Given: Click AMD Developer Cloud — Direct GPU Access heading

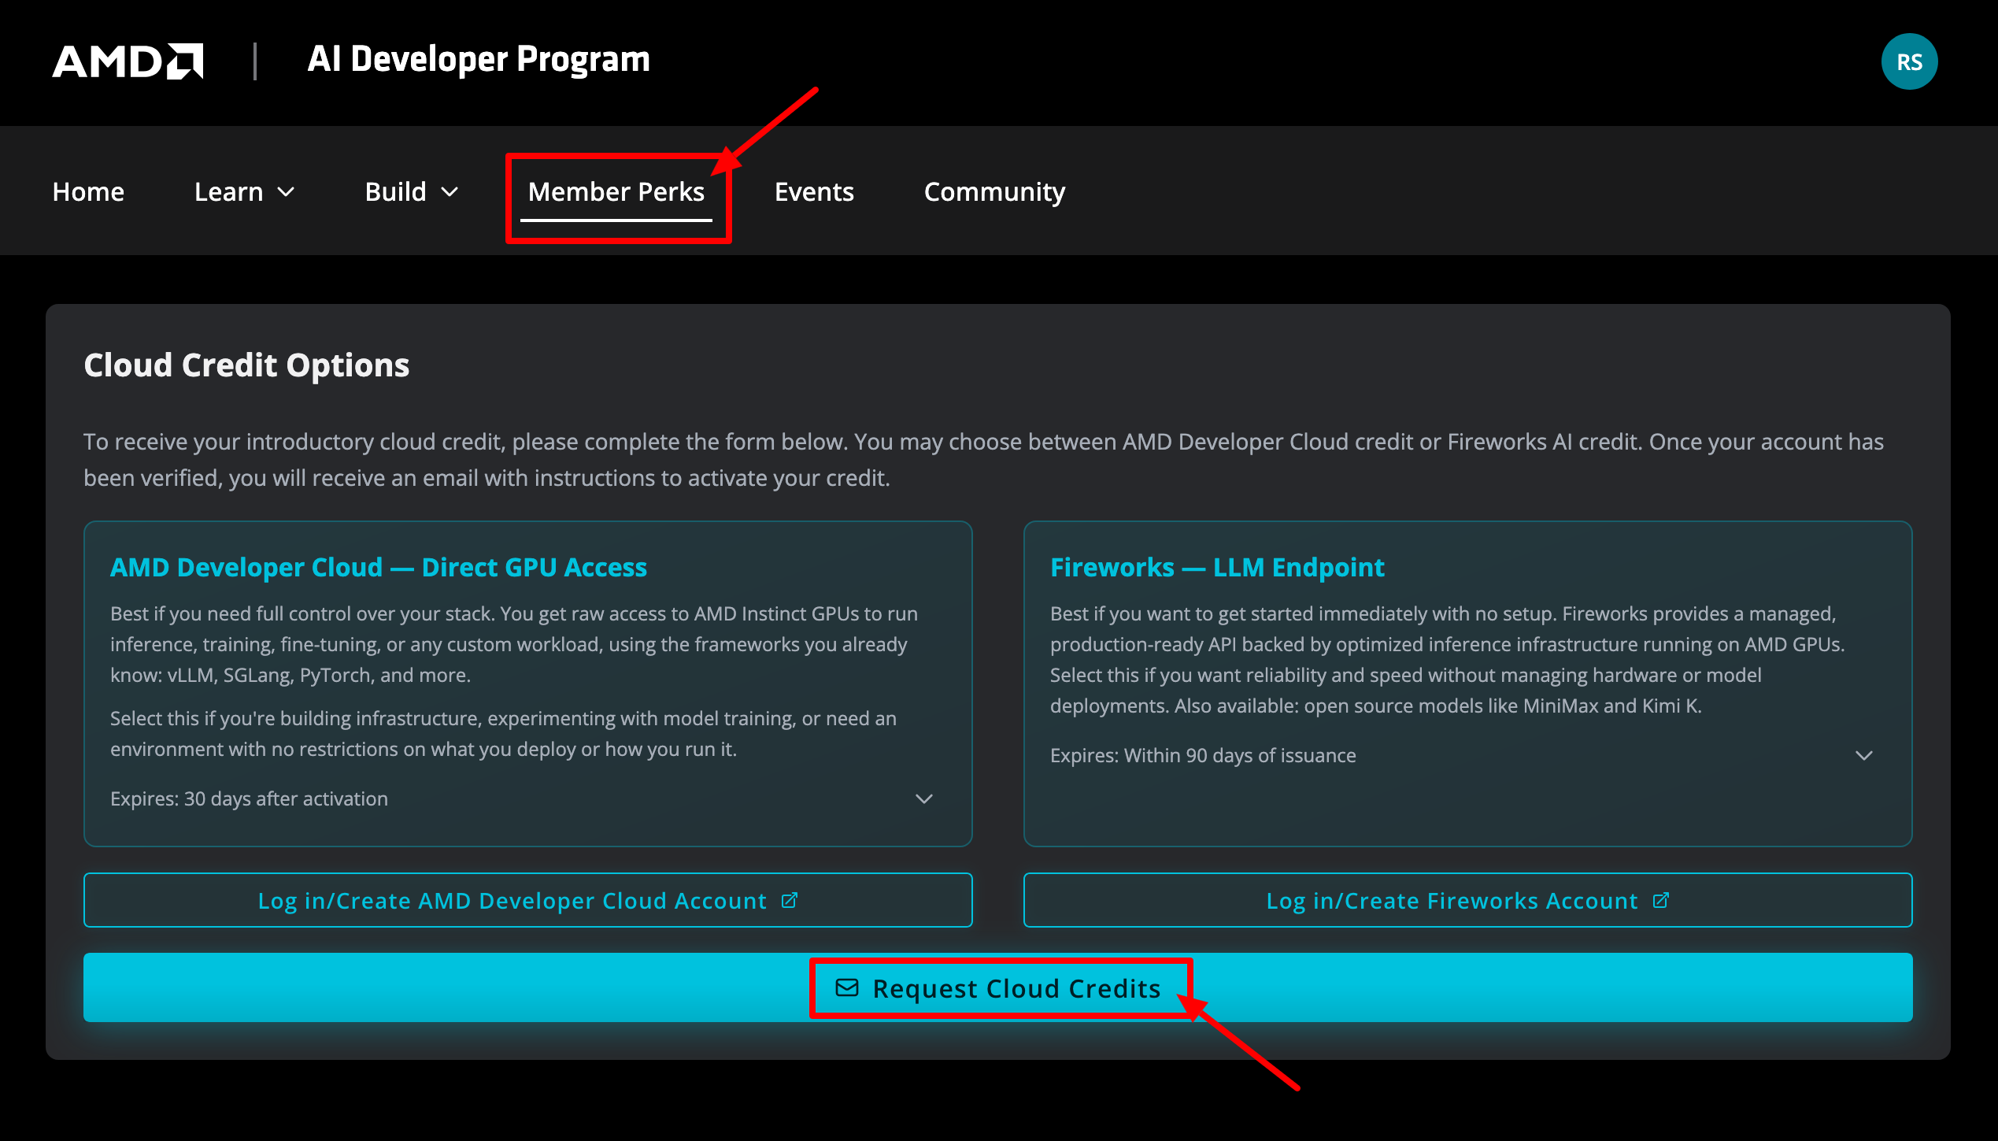Looking at the screenshot, I should point(379,567).
